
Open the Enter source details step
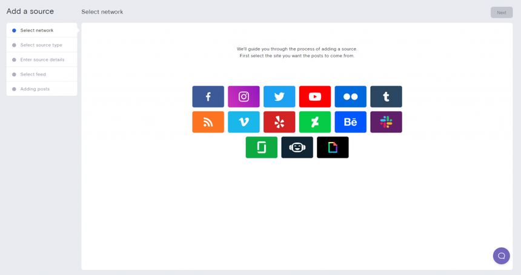pyautogui.click(x=42, y=60)
